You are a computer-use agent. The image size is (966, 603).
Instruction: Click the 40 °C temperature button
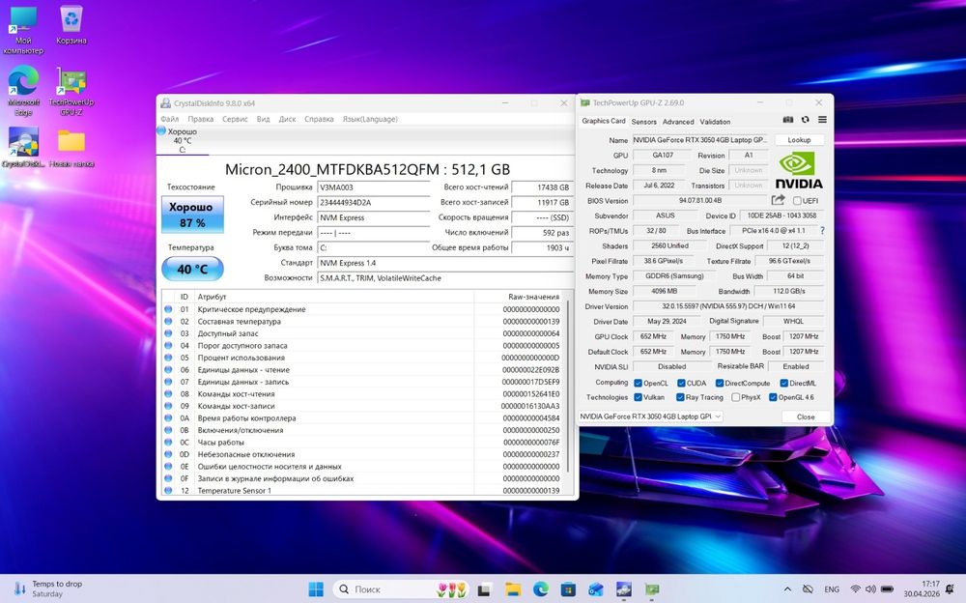[x=192, y=269]
